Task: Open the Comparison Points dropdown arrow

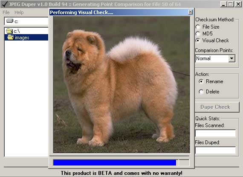Action: tap(231, 58)
